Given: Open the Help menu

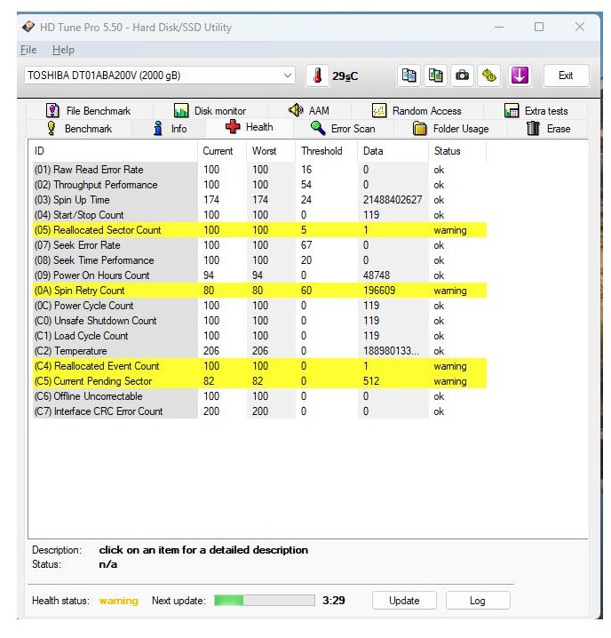Looking at the screenshot, I should pyautogui.click(x=63, y=50).
